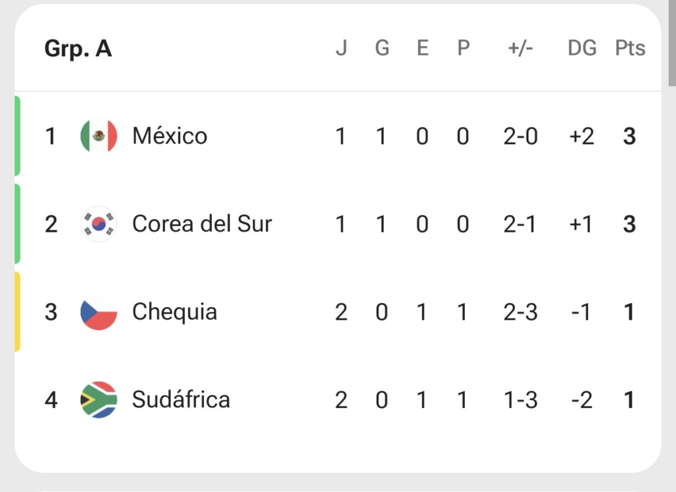Open the Corea del Sur team name

pos(202,224)
